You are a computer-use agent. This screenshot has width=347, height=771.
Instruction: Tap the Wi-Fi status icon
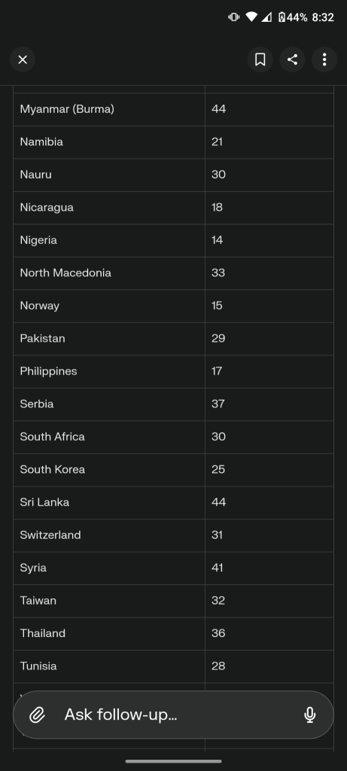click(x=251, y=17)
